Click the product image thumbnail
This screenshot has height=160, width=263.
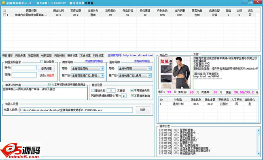pos(175,73)
